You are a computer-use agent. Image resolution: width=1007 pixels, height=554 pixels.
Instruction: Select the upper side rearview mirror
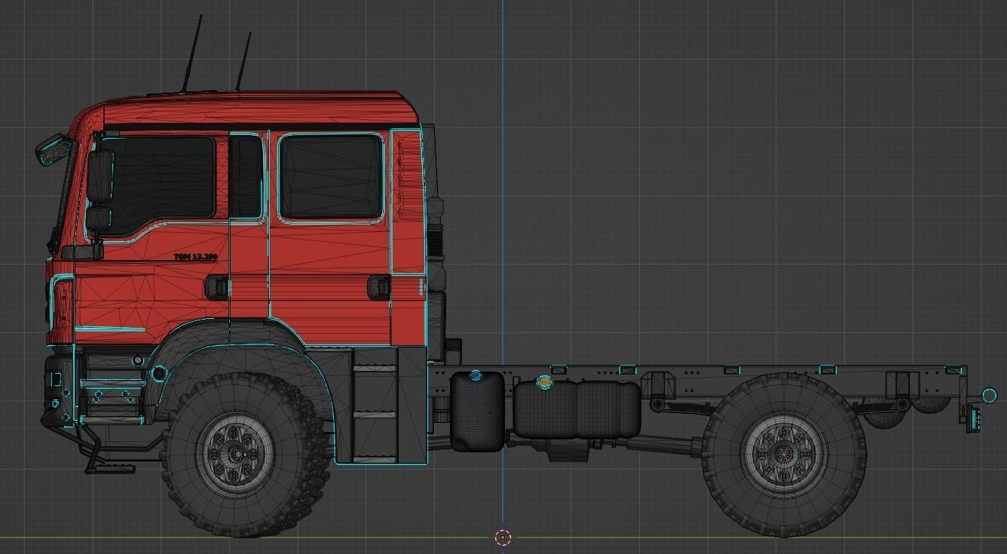tap(99, 176)
